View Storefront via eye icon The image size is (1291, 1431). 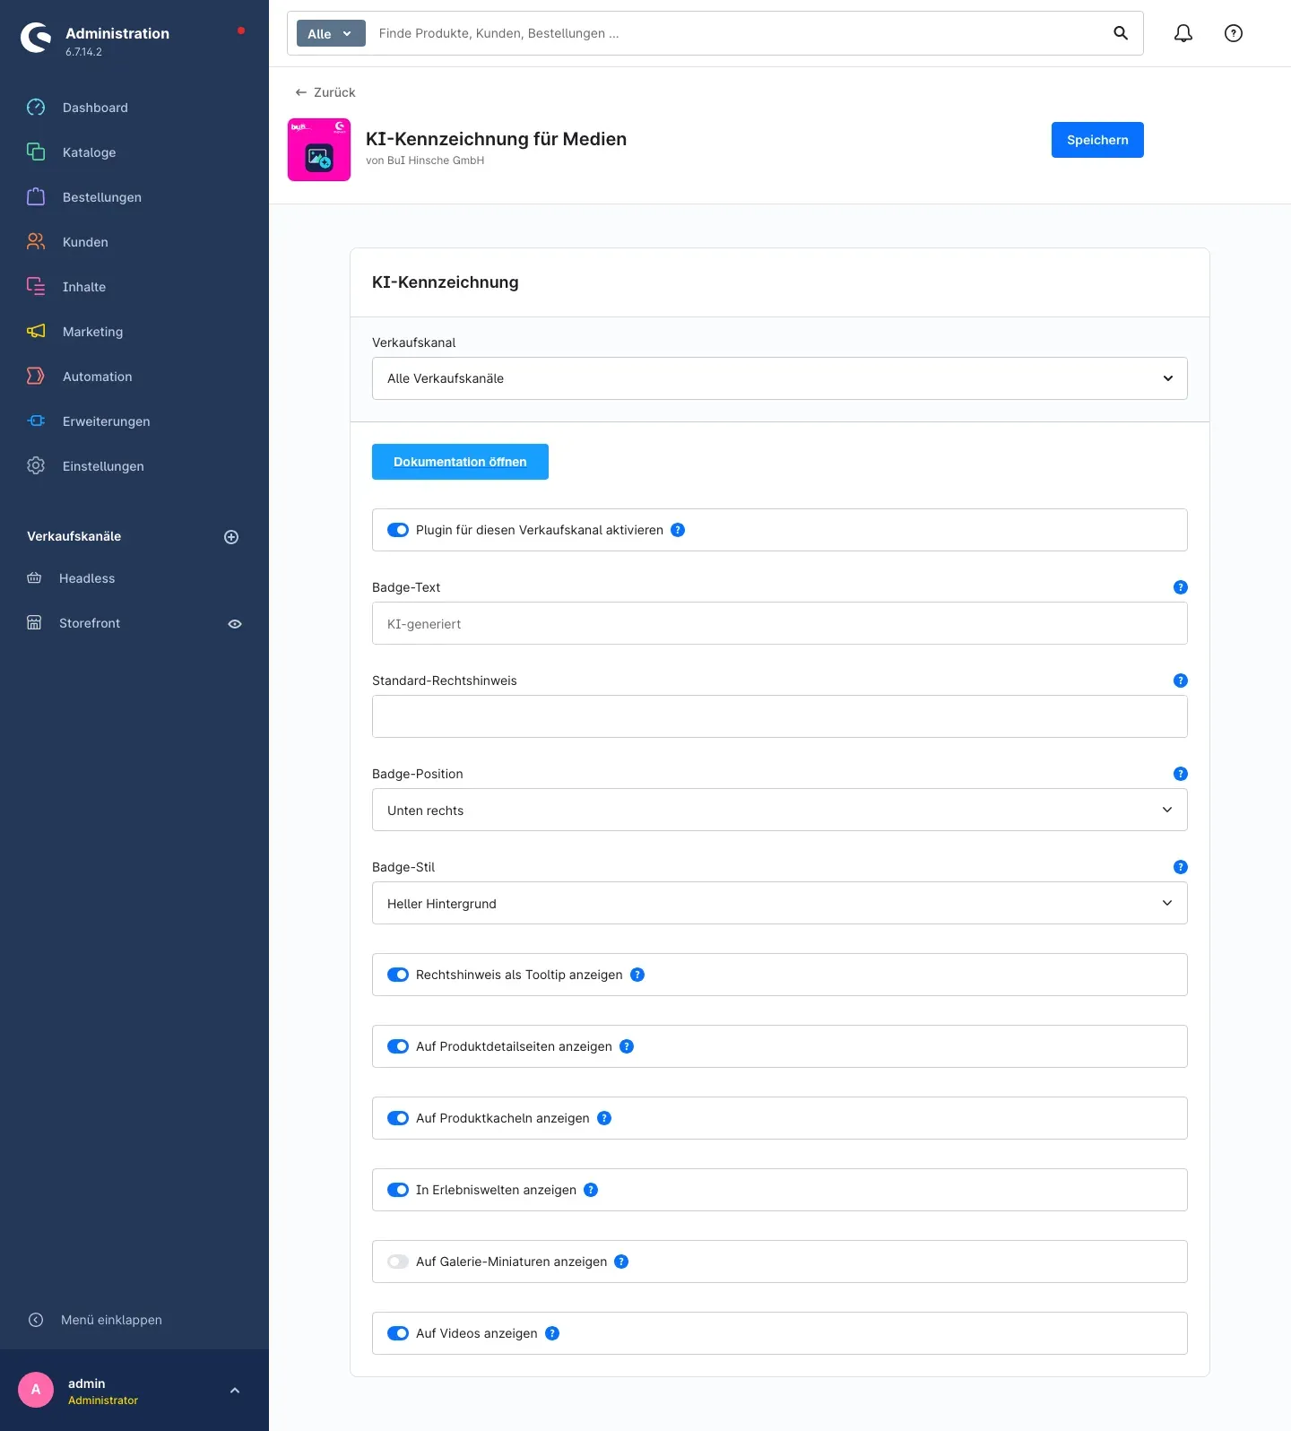pos(235,624)
